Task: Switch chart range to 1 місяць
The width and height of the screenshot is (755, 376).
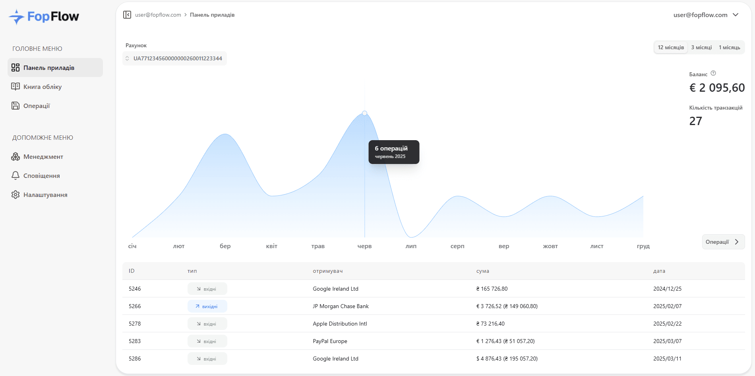Action: coord(729,47)
